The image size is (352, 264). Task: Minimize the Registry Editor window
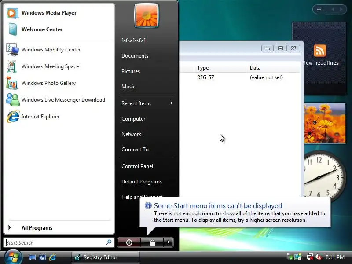(267, 48)
